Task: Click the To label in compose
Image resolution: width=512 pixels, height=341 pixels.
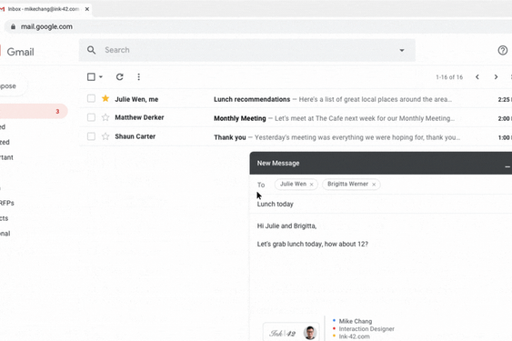Action: coord(261,185)
